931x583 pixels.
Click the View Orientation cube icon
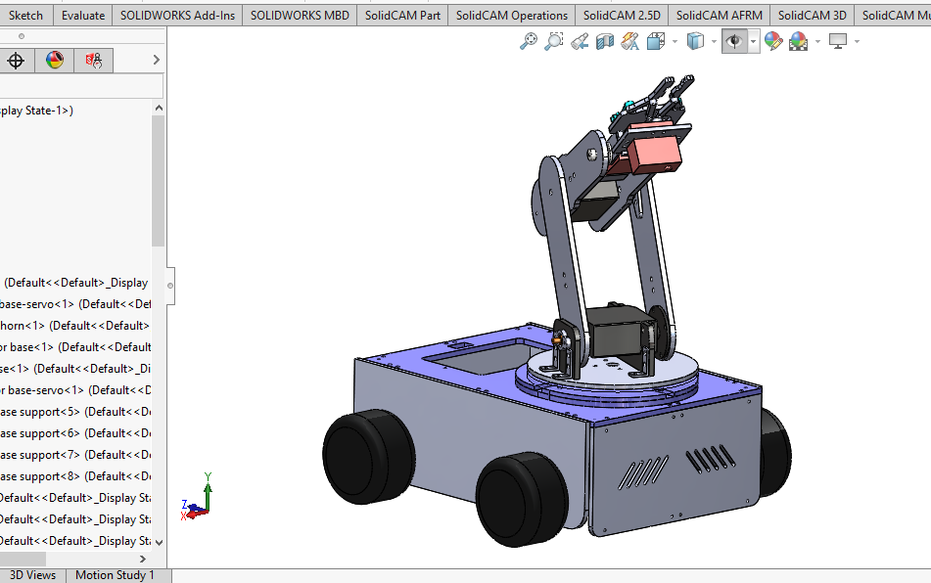coord(656,41)
